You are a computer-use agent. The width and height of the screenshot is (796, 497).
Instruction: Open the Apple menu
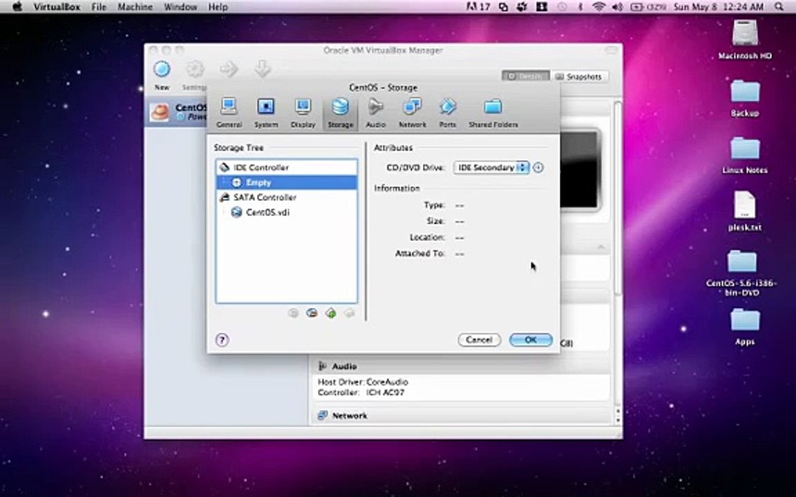tap(17, 7)
